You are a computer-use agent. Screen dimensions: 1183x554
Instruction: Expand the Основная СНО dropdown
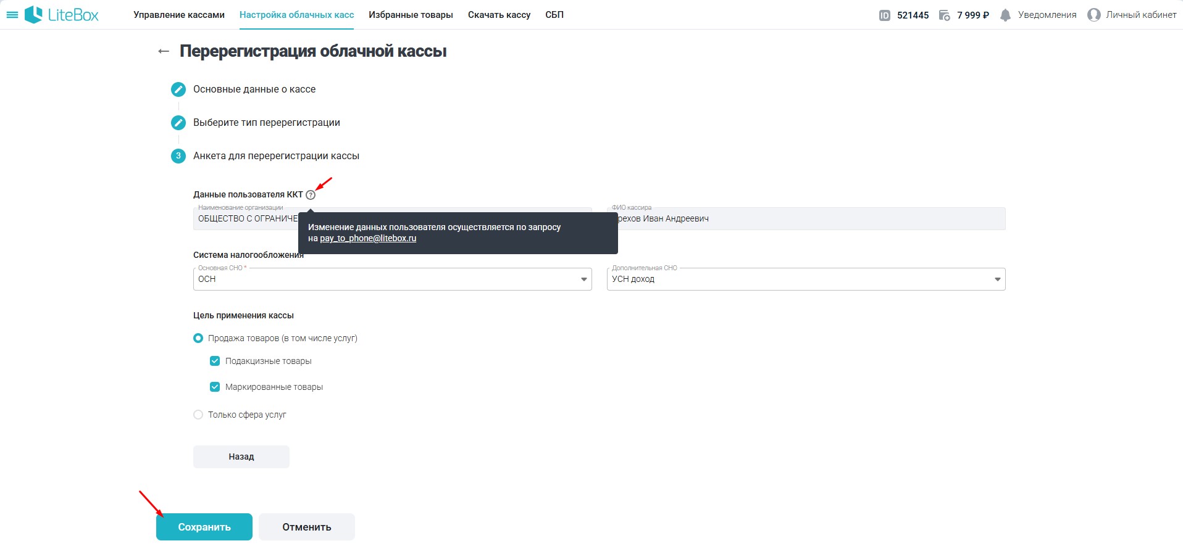point(583,279)
